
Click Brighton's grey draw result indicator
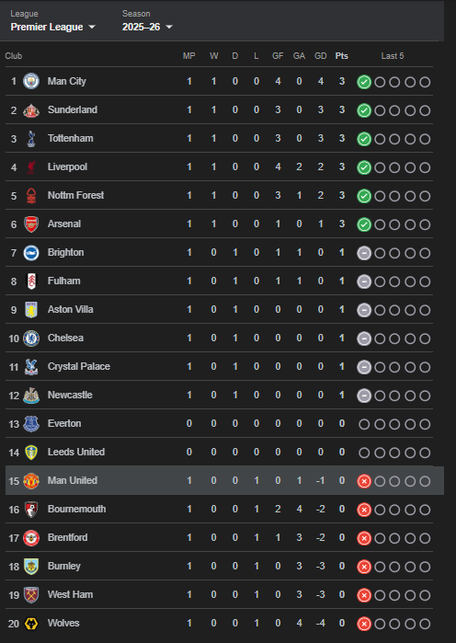coord(364,253)
